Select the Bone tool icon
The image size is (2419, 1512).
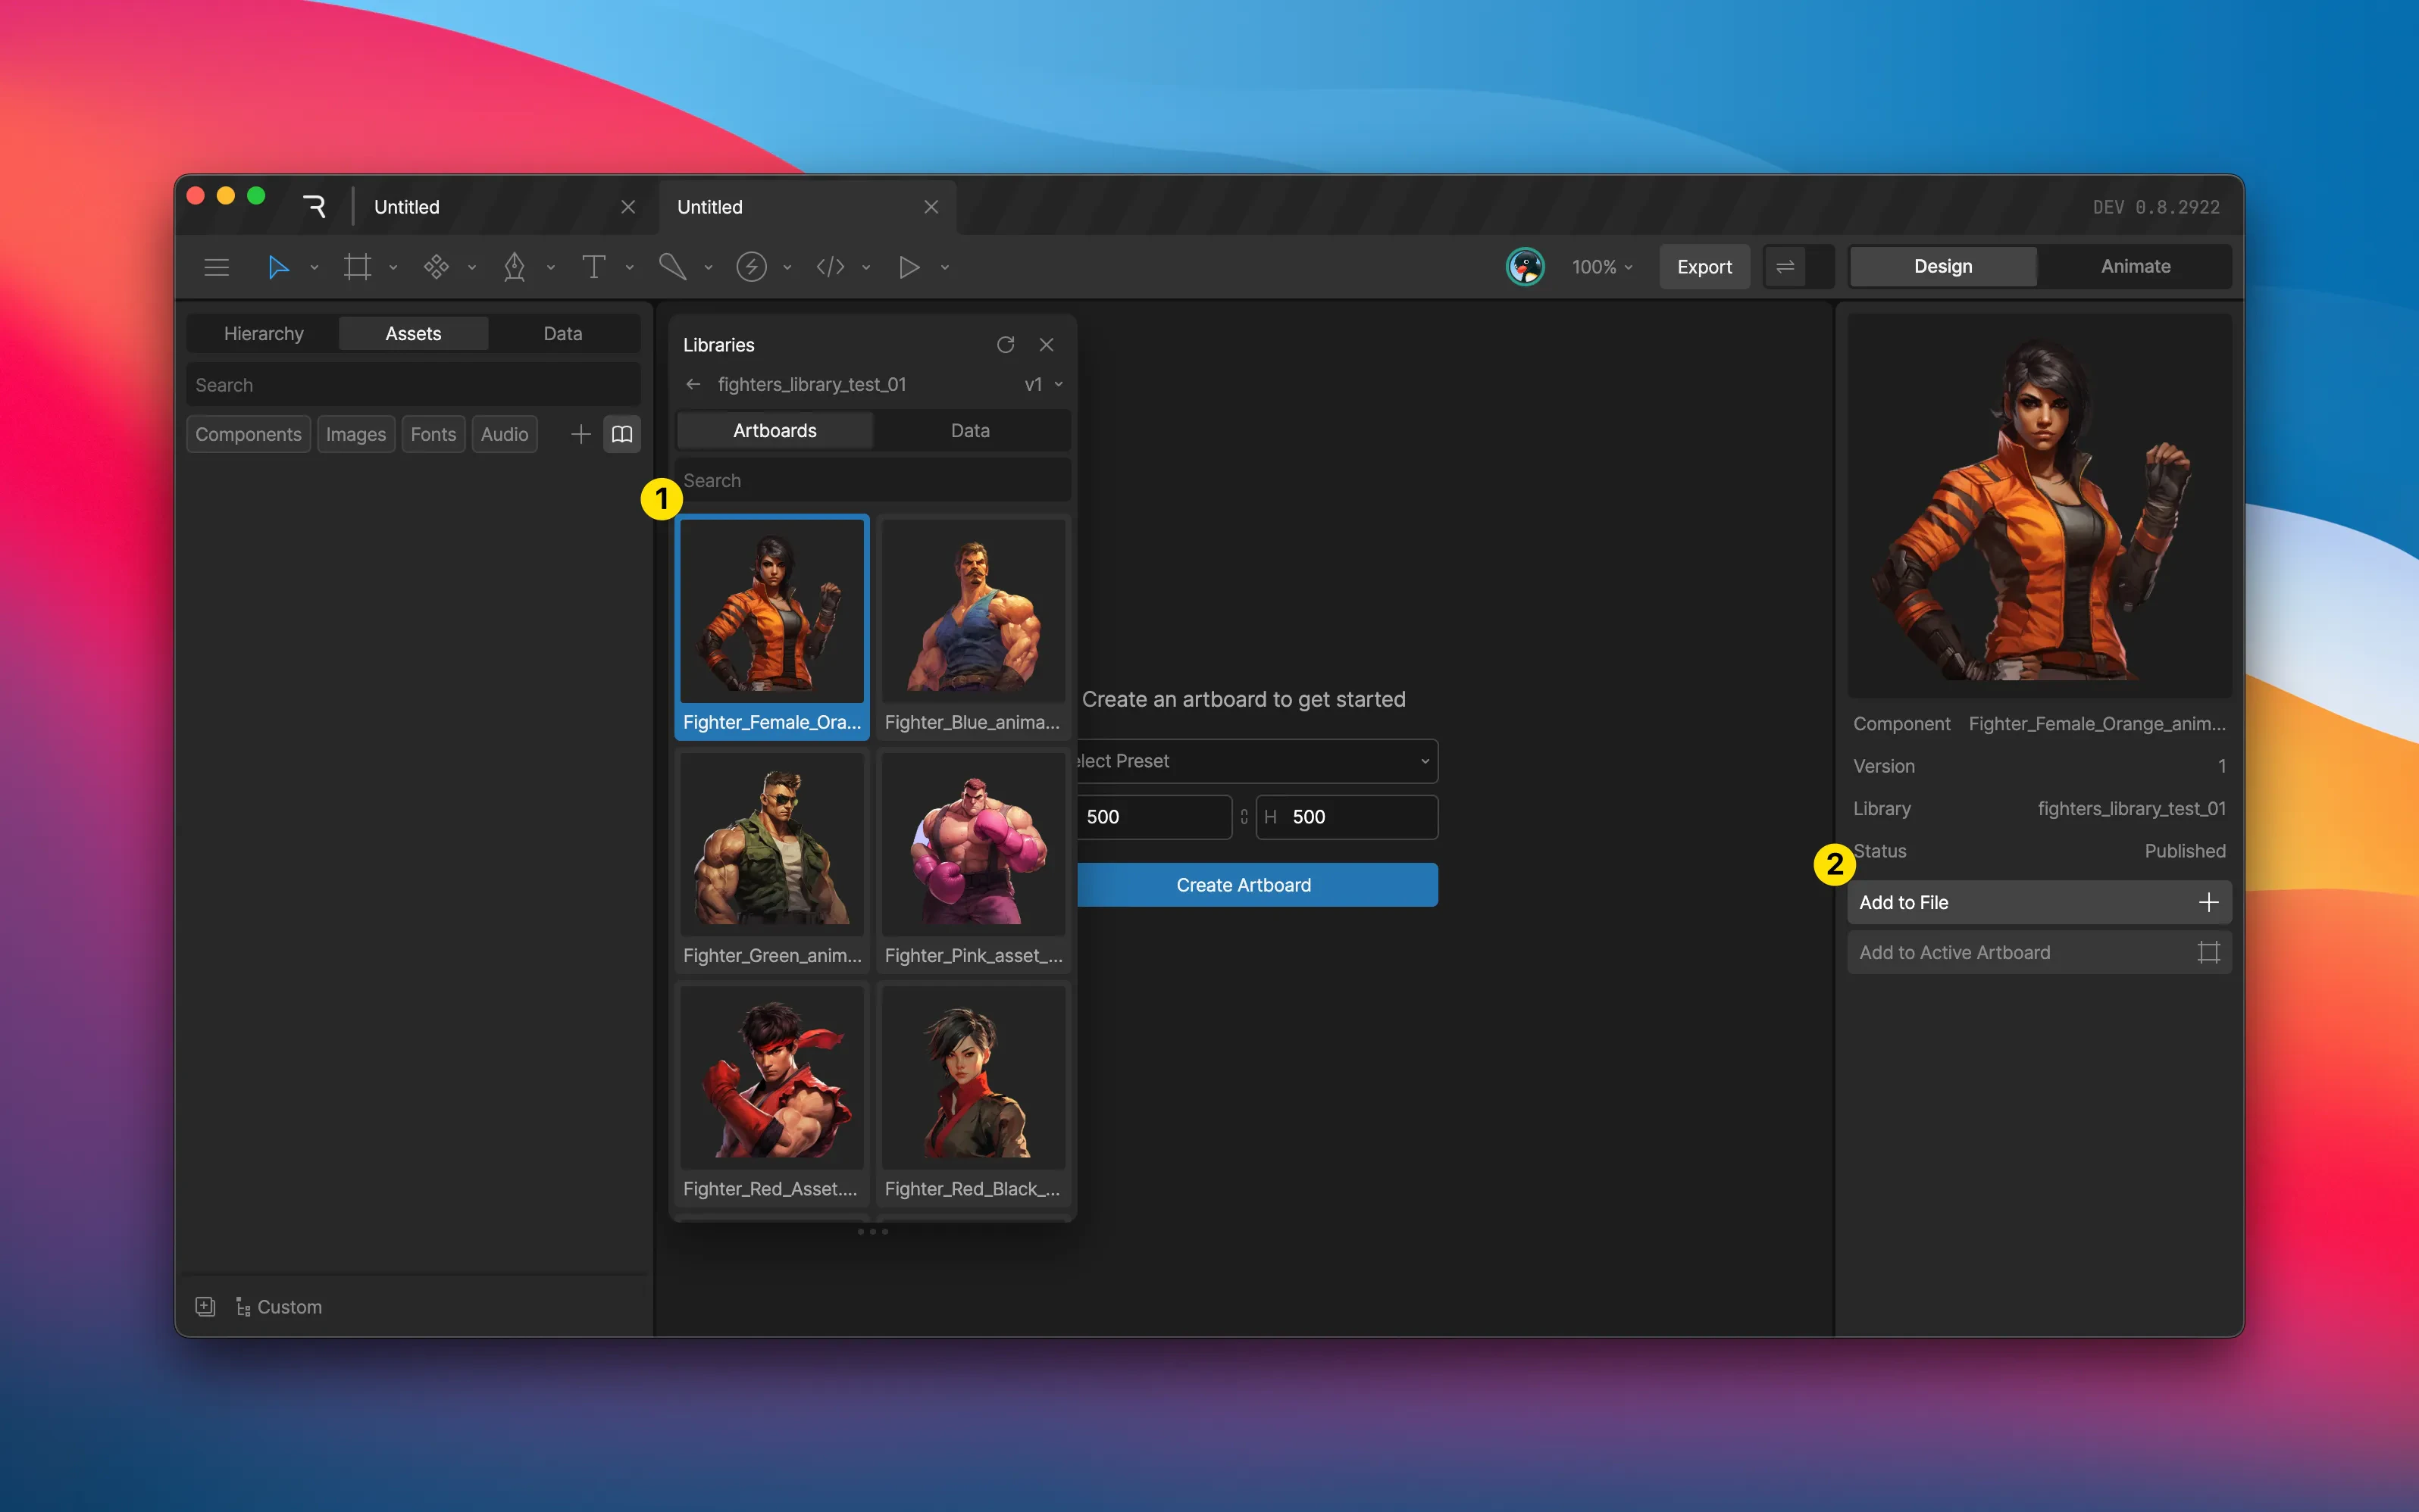point(672,267)
